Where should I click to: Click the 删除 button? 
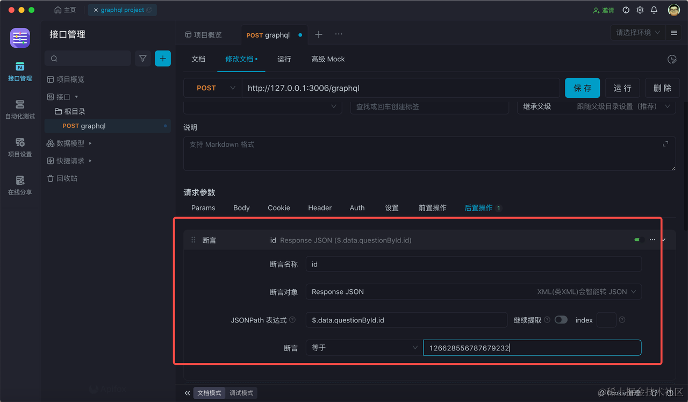(x=662, y=88)
